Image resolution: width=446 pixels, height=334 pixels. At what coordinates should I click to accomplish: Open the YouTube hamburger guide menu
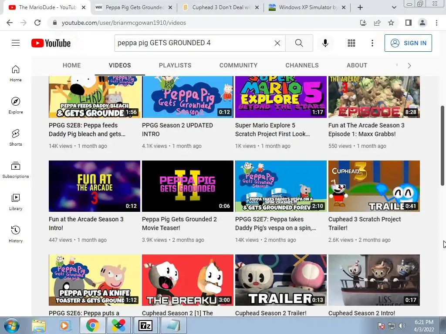click(x=16, y=43)
